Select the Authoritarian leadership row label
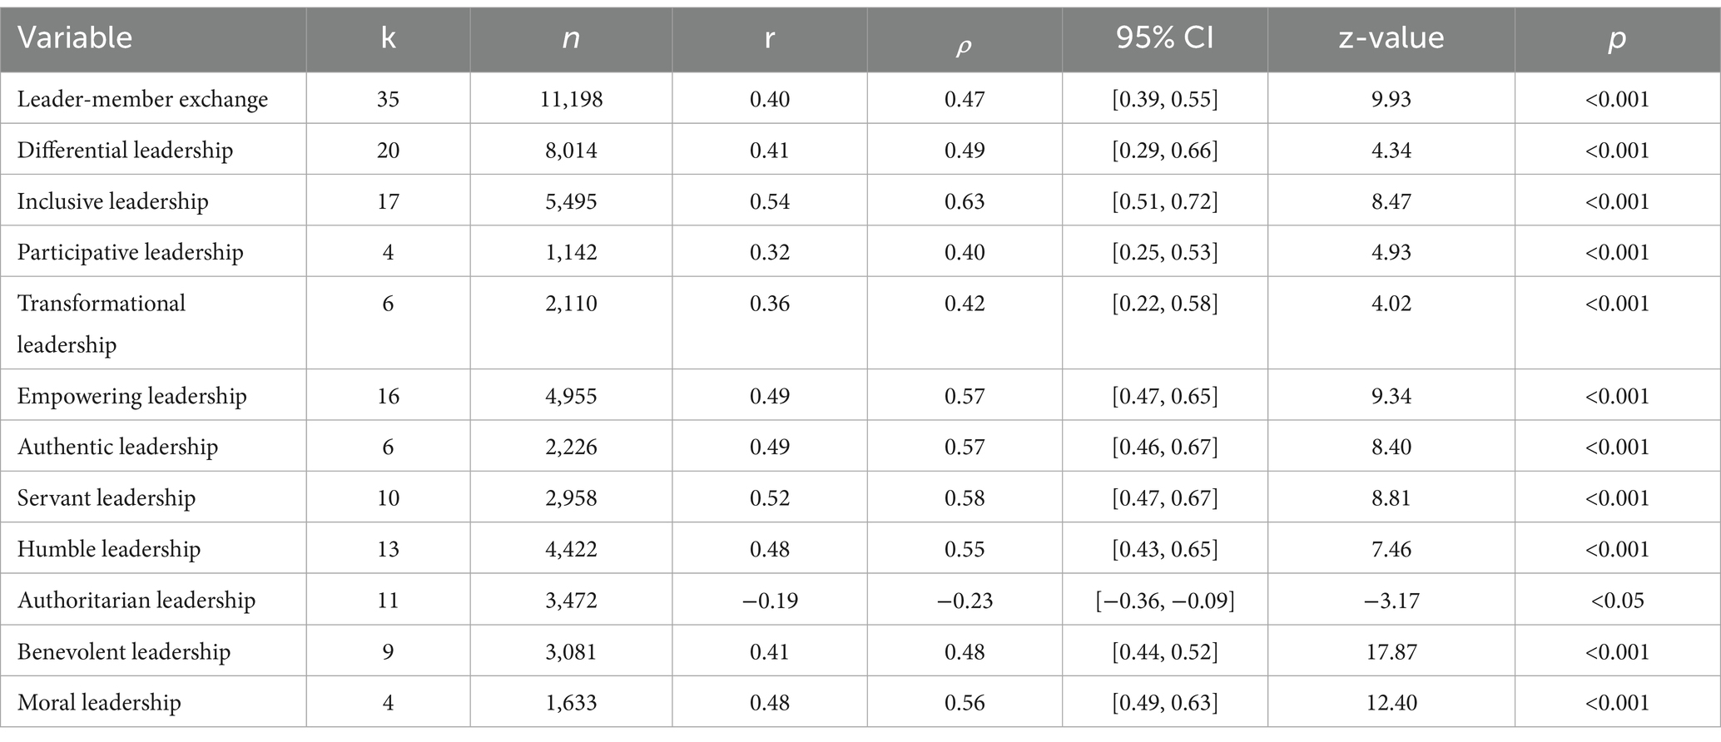 click(x=136, y=601)
